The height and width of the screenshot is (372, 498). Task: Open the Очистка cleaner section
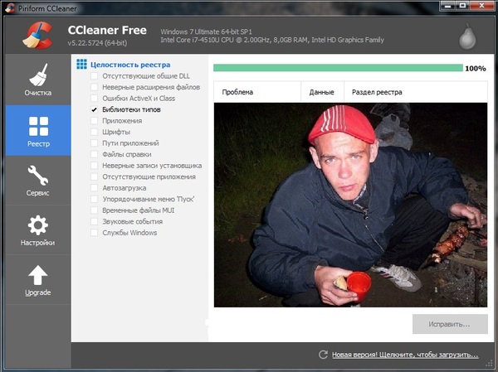click(37, 80)
